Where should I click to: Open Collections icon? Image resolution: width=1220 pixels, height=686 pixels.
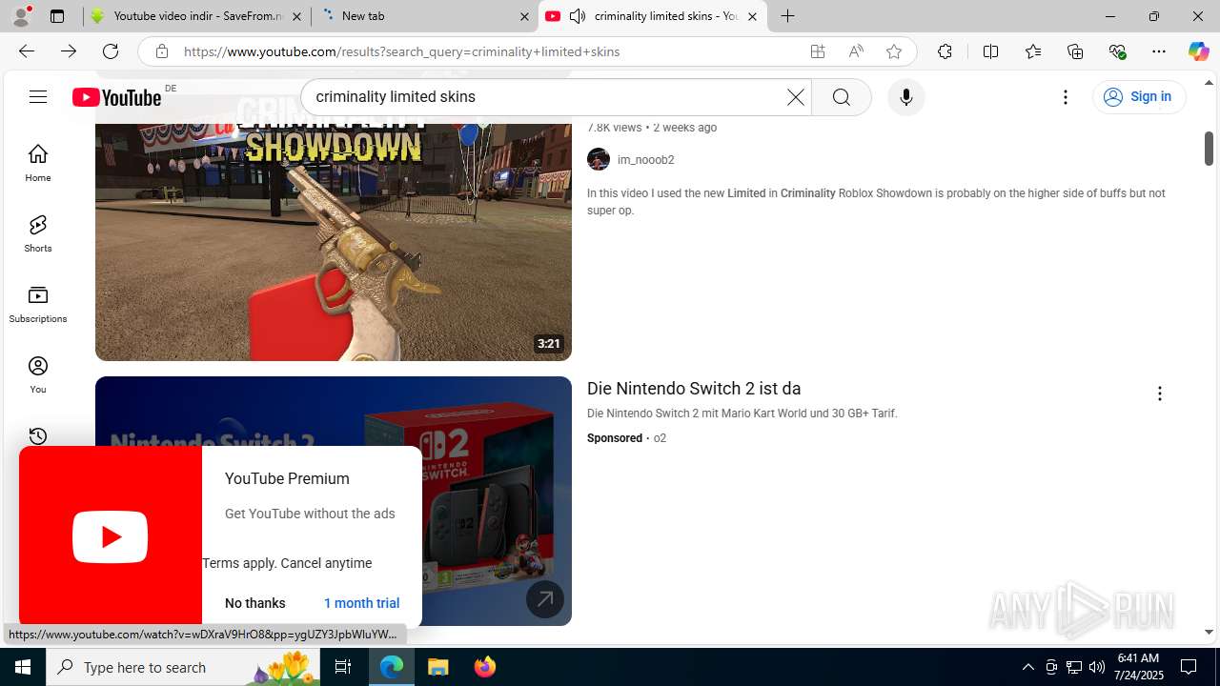click(x=1075, y=51)
